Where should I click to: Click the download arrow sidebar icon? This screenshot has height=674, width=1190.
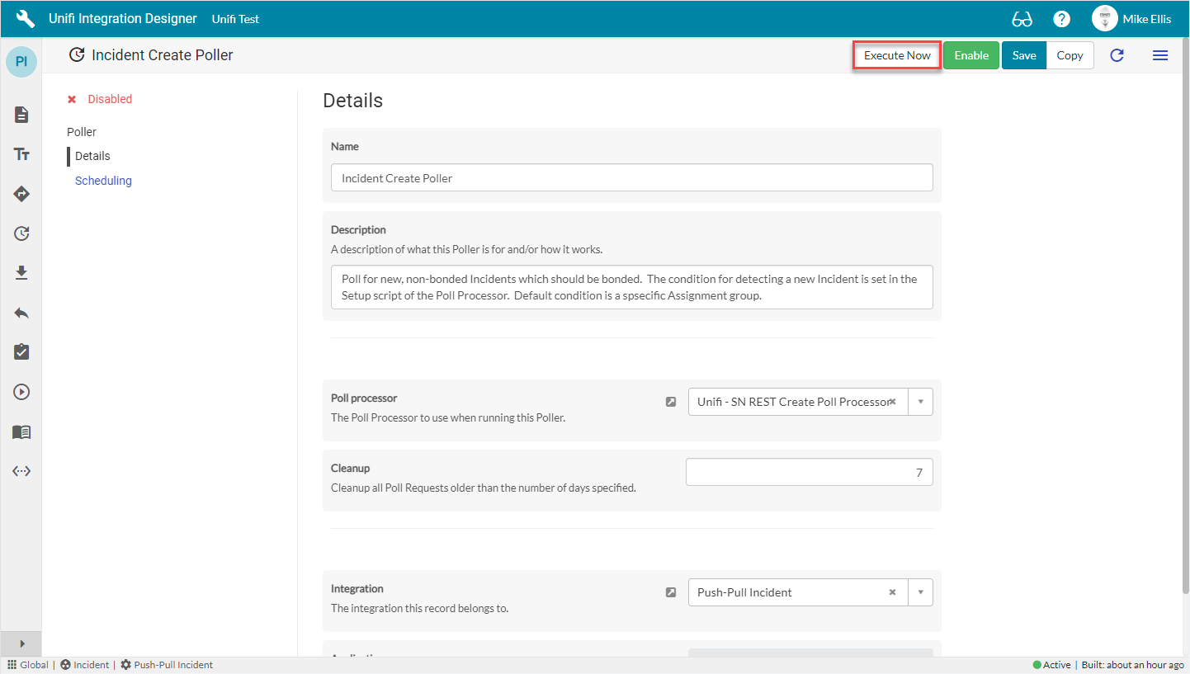[21, 273]
